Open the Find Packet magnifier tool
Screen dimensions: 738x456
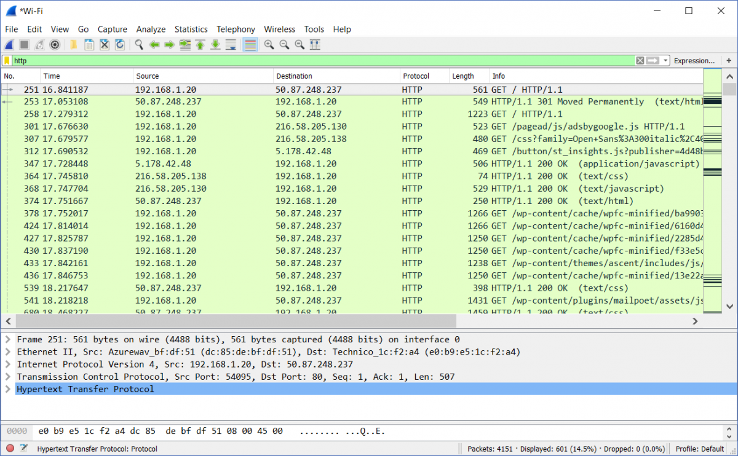(x=138, y=44)
